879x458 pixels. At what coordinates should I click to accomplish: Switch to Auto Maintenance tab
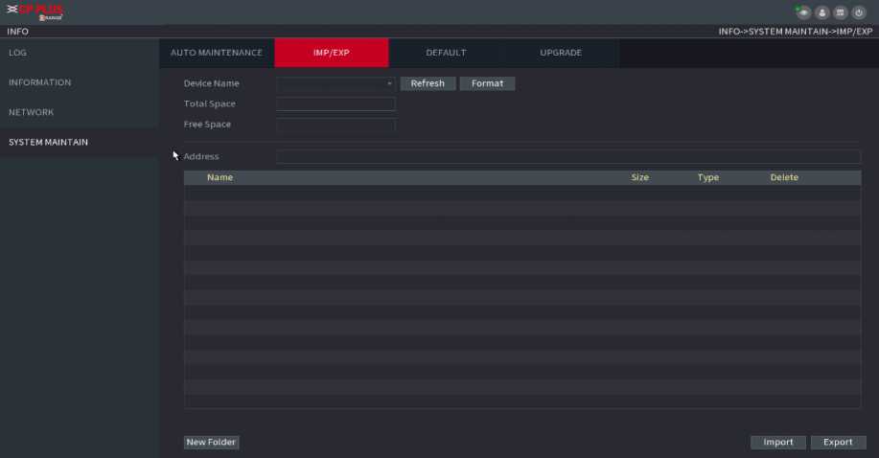pos(216,53)
